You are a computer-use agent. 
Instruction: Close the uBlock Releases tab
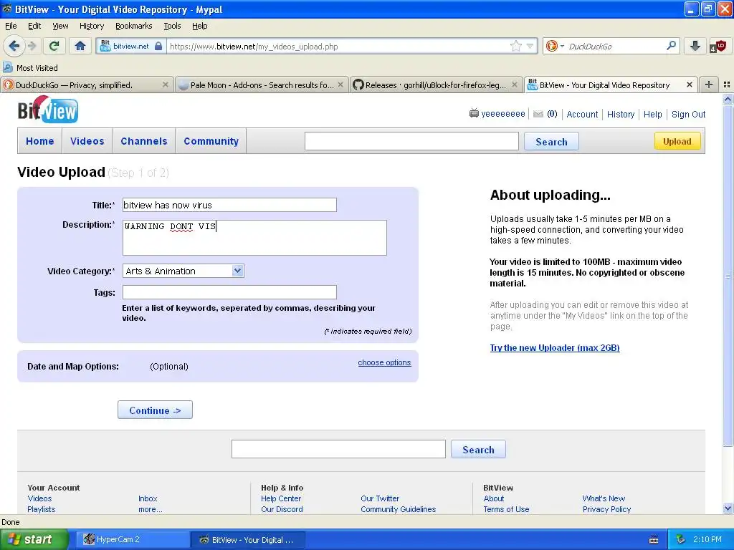pyautogui.click(x=515, y=85)
